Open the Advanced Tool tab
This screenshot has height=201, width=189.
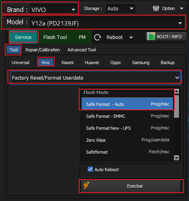coord(82,50)
